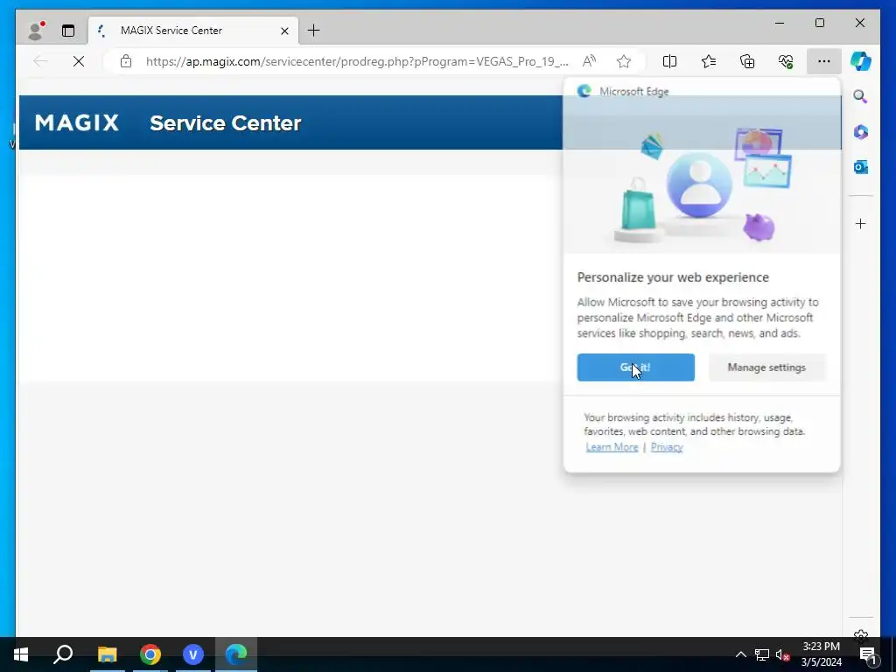Image resolution: width=896 pixels, height=672 pixels.
Task: Close the MAGIX Service Center tab
Action: (284, 31)
